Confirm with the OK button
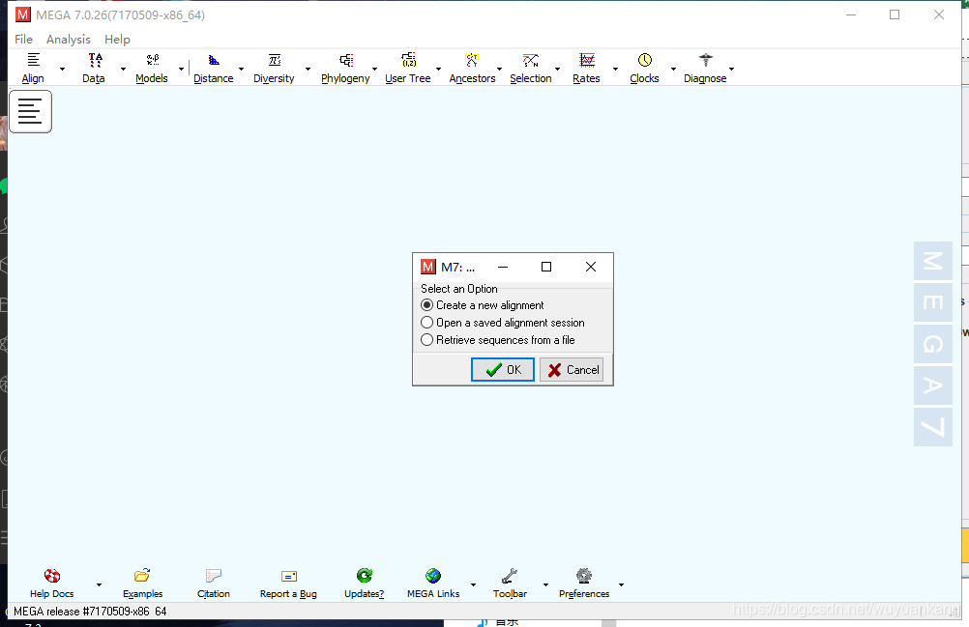The width and height of the screenshot is (969, 627). (x=503, y=370)
